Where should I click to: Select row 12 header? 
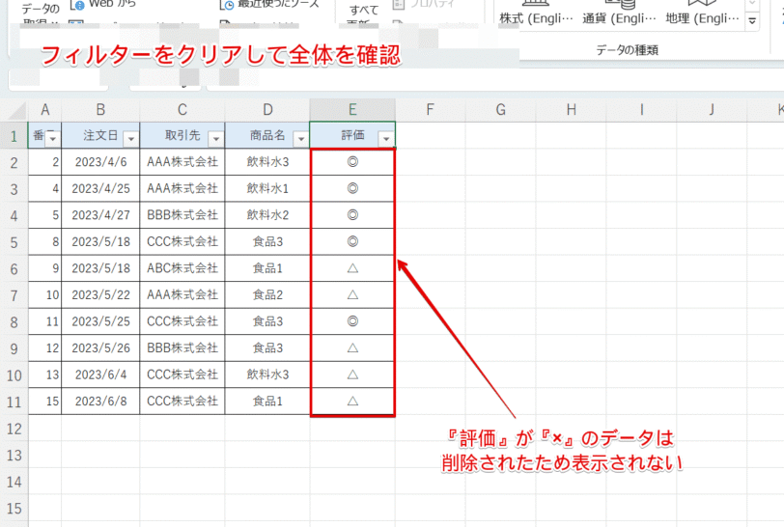pos(14,429)
